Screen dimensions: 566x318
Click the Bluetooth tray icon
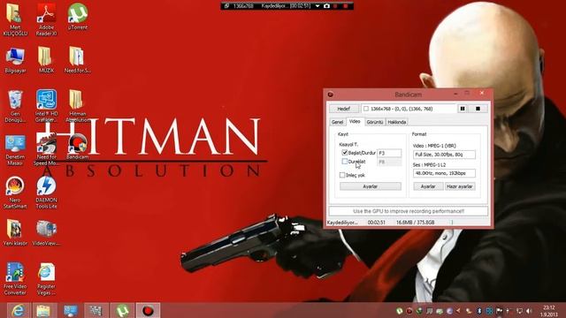point(479,311)
